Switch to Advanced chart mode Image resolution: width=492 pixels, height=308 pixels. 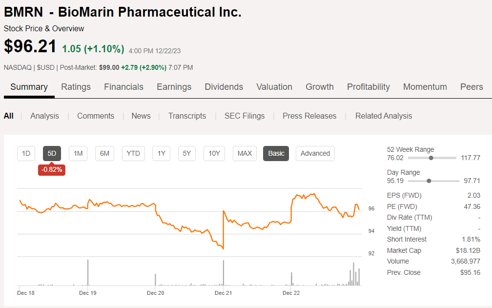[315, 153]
